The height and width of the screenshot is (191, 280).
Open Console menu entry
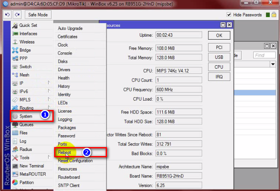[65, 53]
